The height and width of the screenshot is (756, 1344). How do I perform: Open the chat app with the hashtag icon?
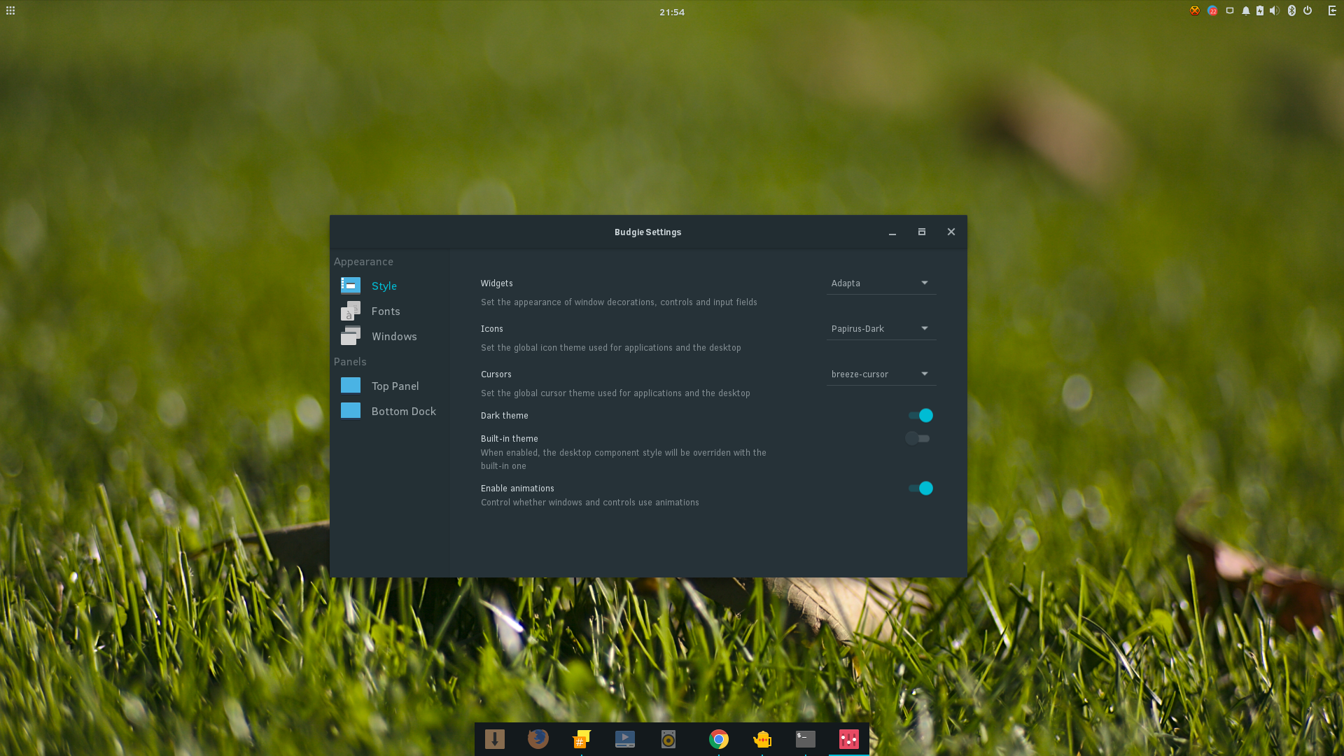(x=582, y=738)
